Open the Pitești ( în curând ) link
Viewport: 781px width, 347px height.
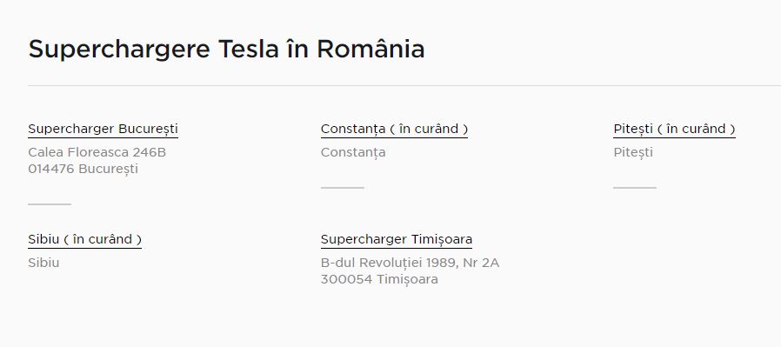(674, 129)
